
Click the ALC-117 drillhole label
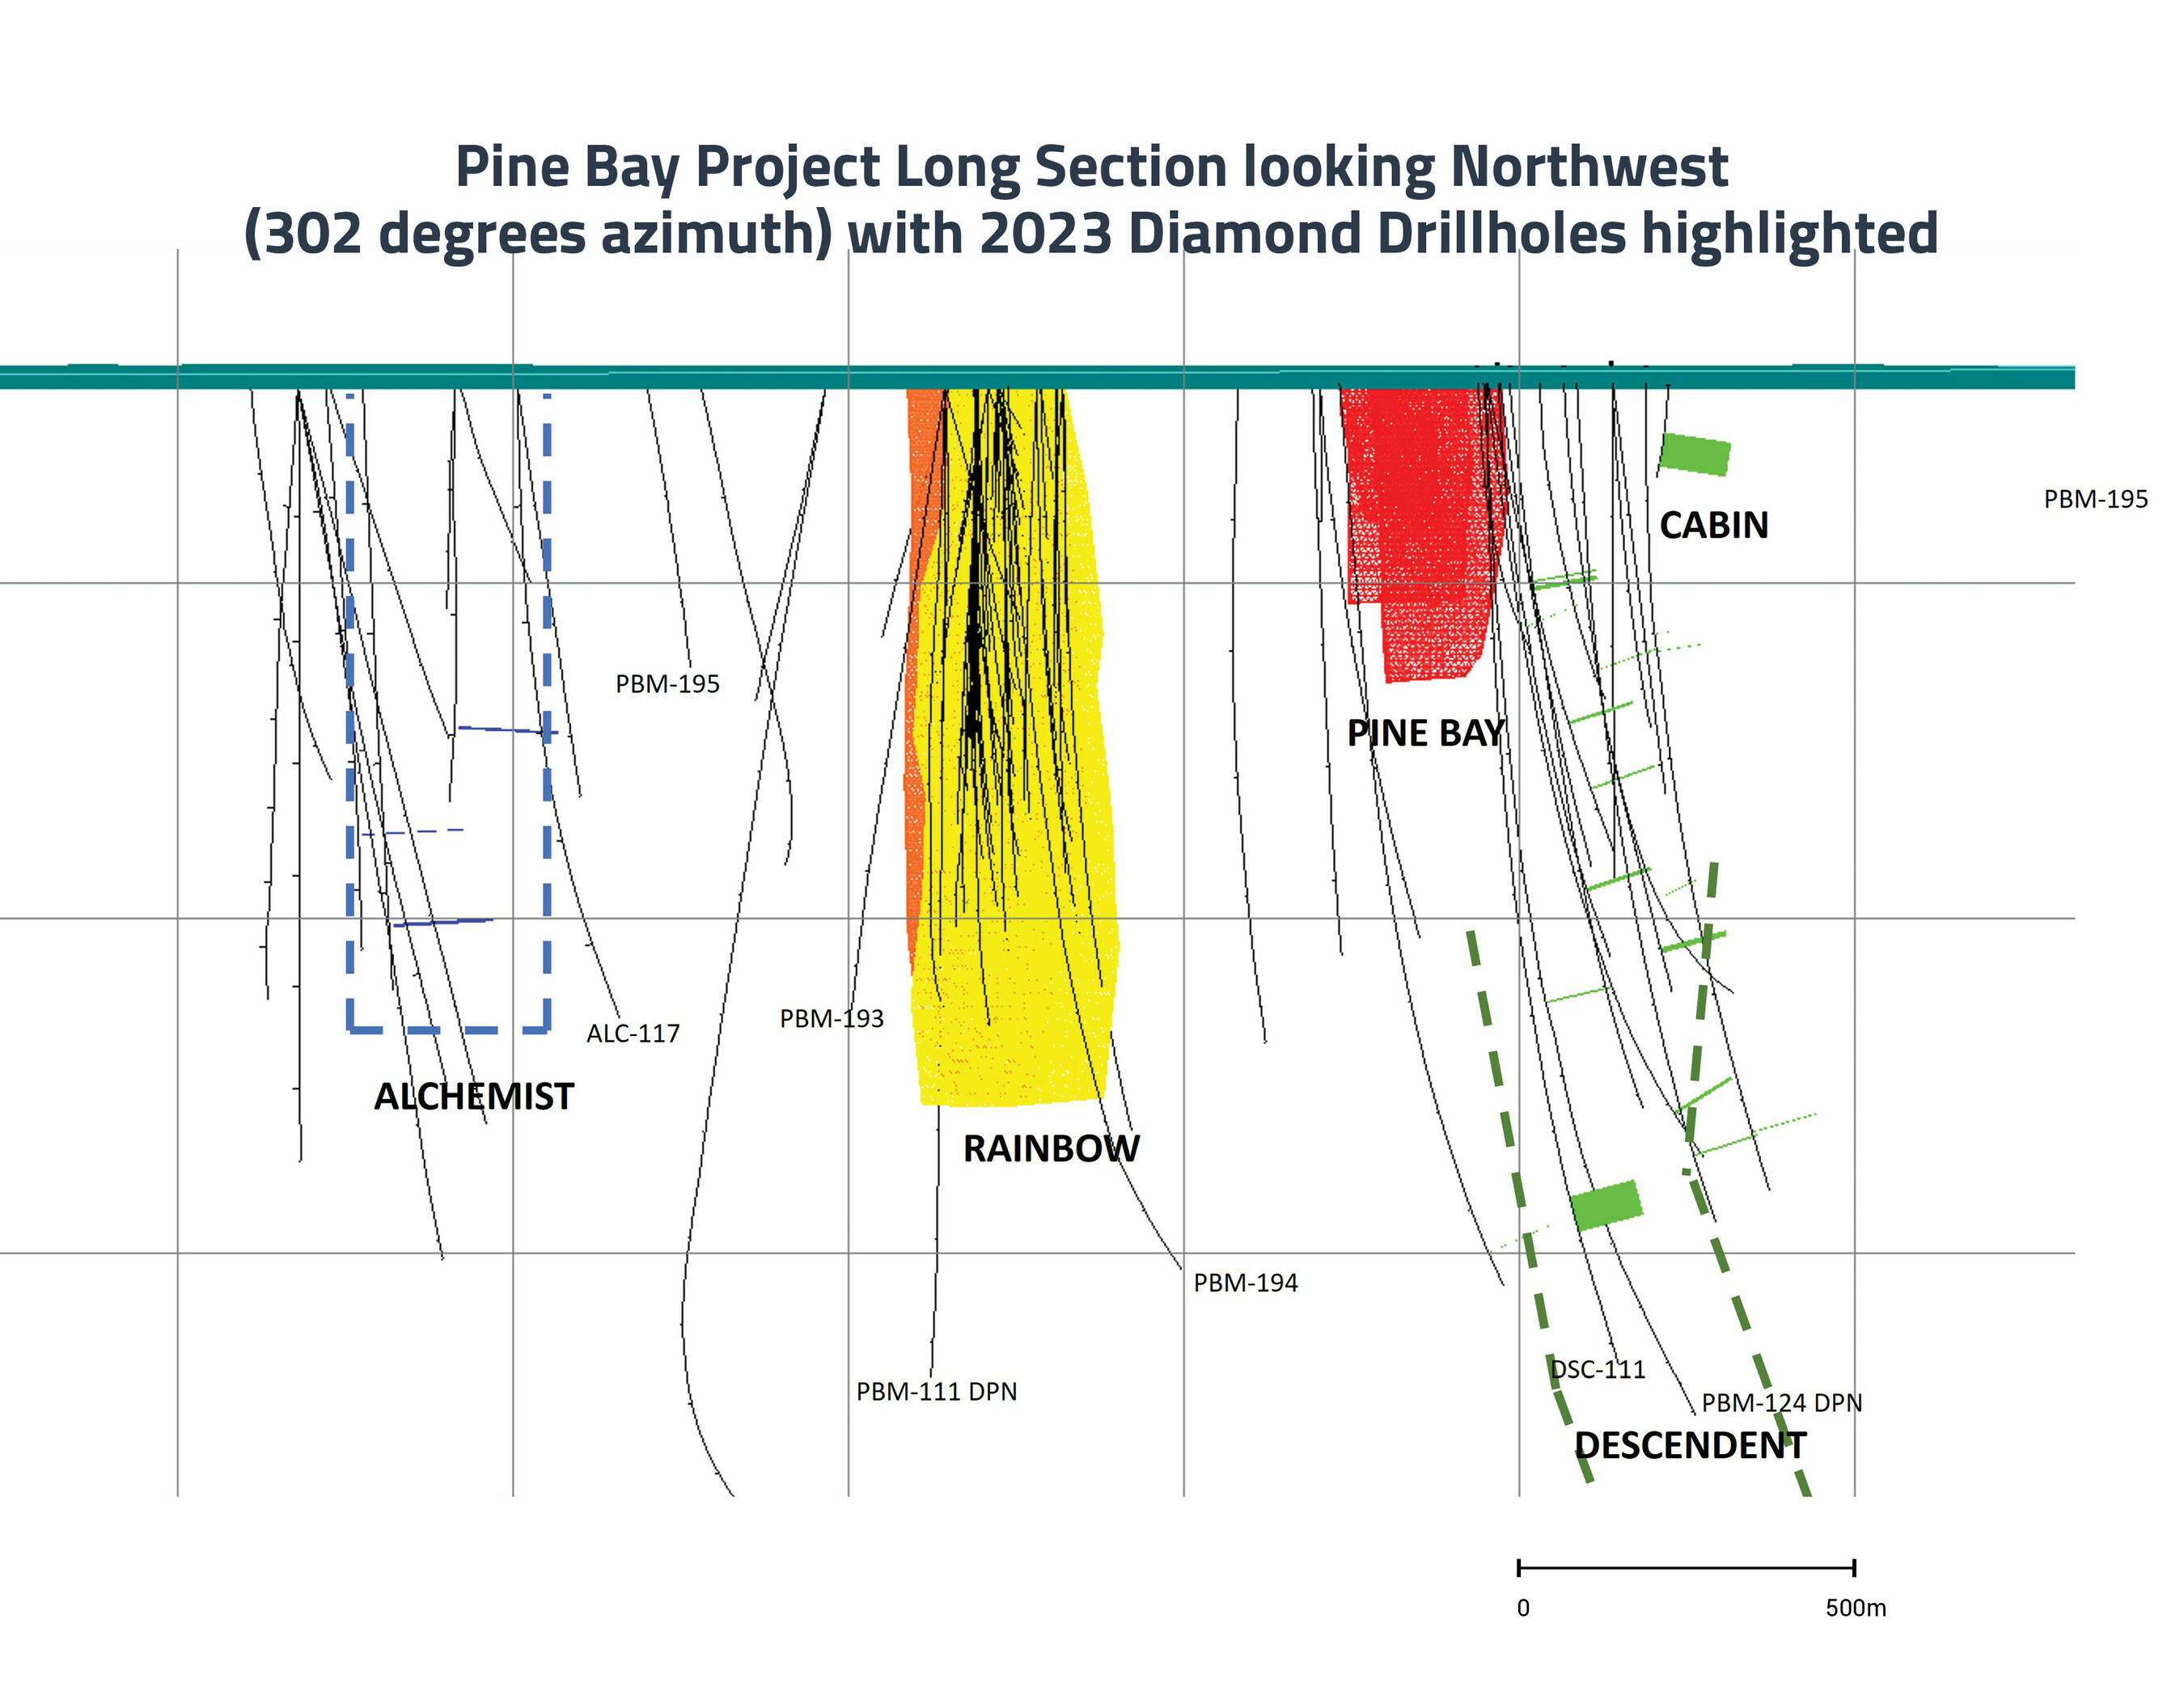tap(633, 1033)
